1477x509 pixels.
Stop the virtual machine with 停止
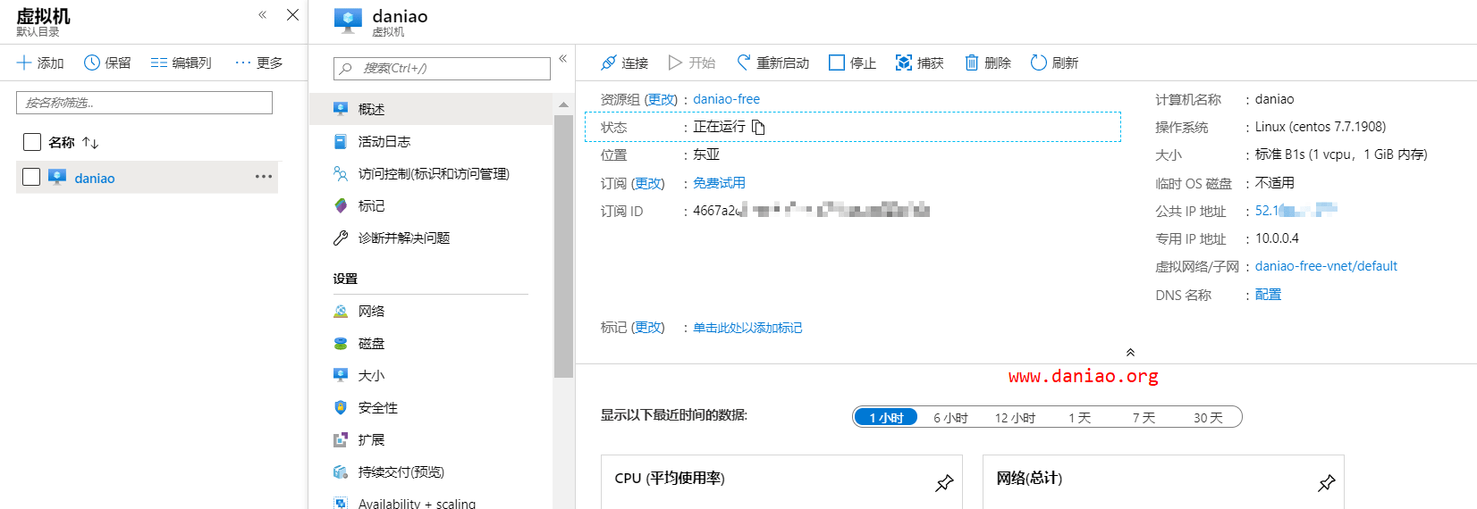pyautogui.click(x=837, y=63)
